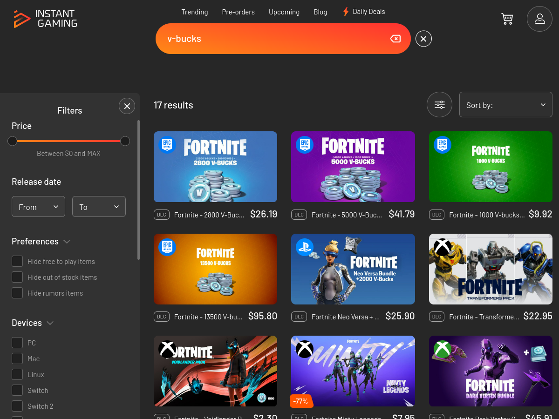Check the Linux device filter
The height and width of the screenshot is (419, 559).
pos(17,375)
